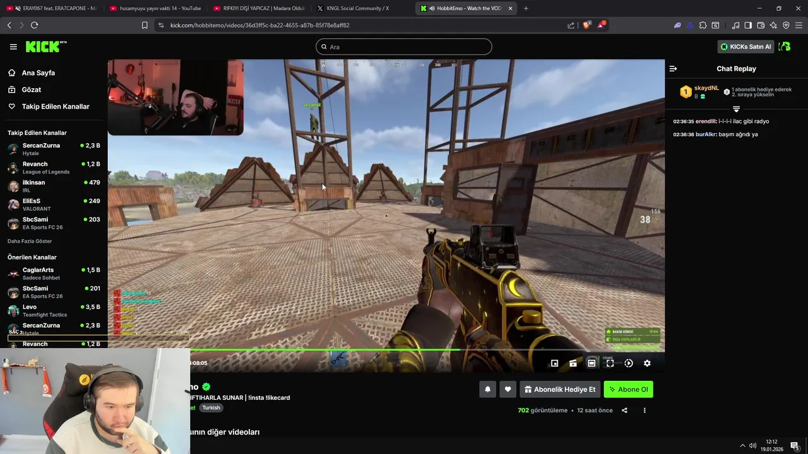The height and width of the screenshot is (454, 808).
Task: Toggle theater mode in the player
Action: point(591,363)
